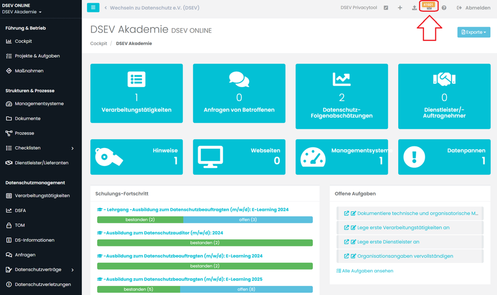Toggle the sidebar with hamburger menu button
This screenshot has height=295, width=497.
[93, 8]
